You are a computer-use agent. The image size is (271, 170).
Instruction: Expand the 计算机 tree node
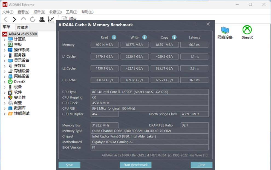coord(4,39)
